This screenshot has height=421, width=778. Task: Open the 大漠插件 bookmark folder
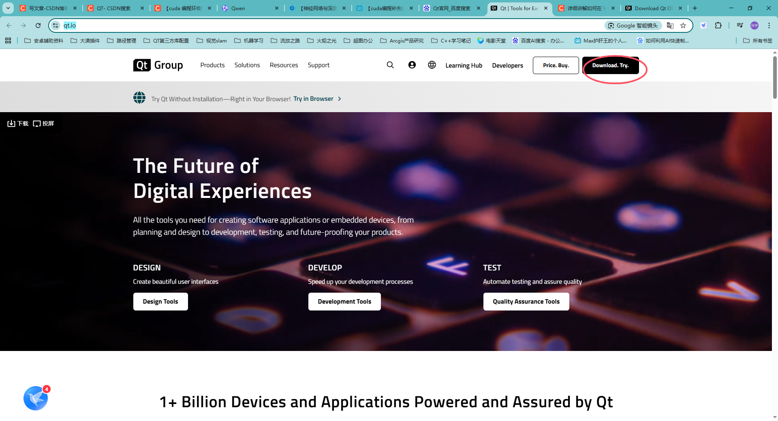pyautogui.click(x=85, y=40)
